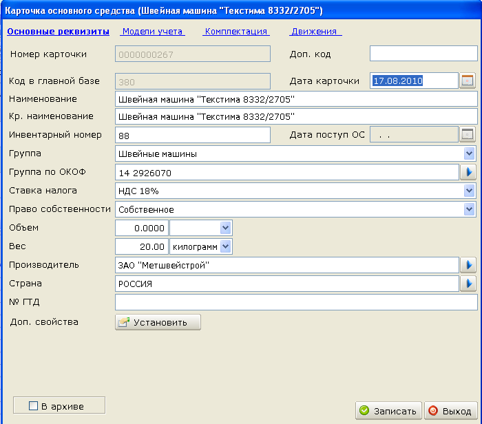Click into the Доп. код input field
Image resolution: width=482 pixels, height=424 pixels.
pyautogui.click(x=423, y=54)
